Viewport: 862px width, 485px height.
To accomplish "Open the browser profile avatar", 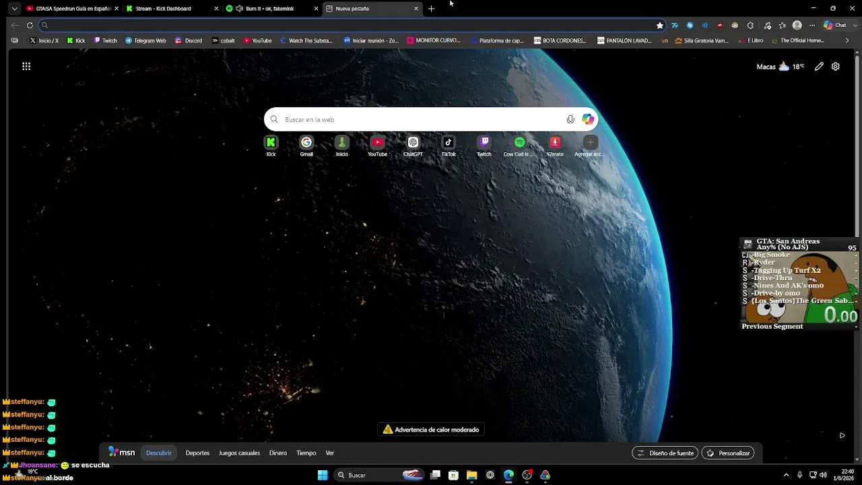I will pos(797,26).
